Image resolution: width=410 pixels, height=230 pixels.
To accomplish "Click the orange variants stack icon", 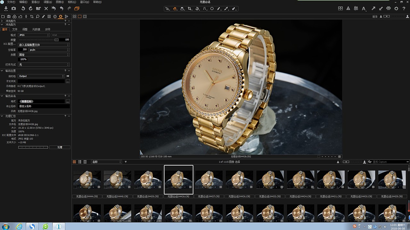I will point(77,9).
